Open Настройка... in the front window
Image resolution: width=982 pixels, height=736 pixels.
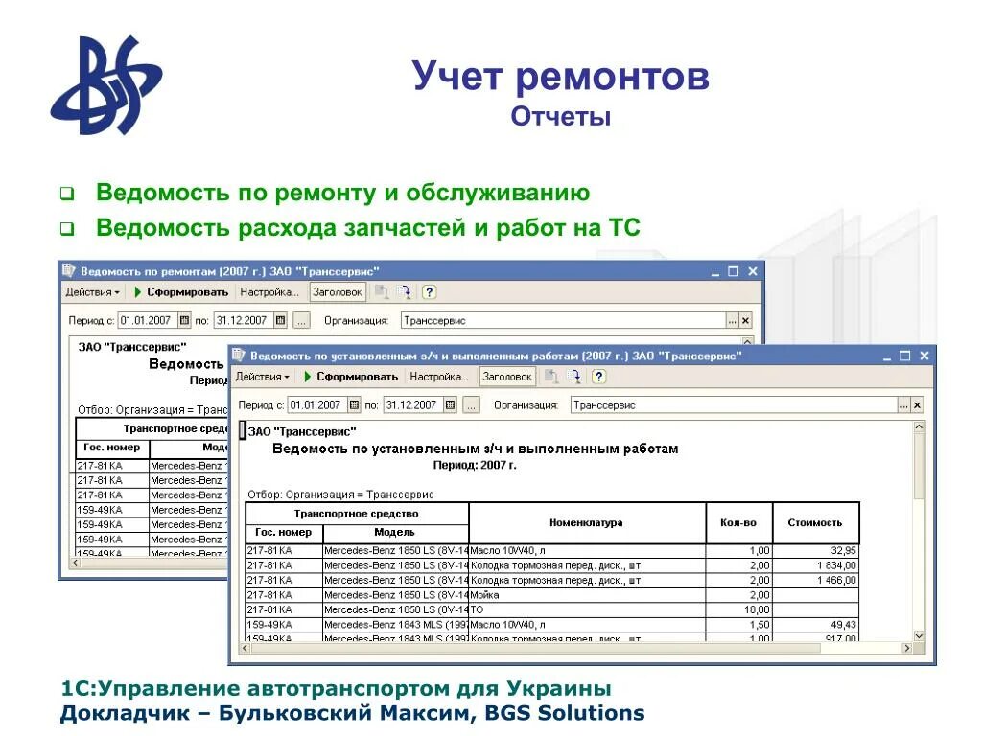(x=439, y=377)
